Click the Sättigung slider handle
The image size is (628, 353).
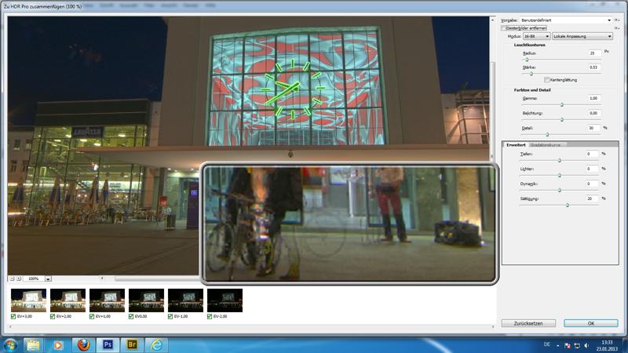567,205
